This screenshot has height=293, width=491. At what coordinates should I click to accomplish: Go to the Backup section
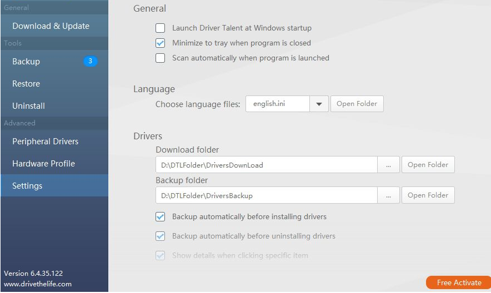tap(26, 62)
